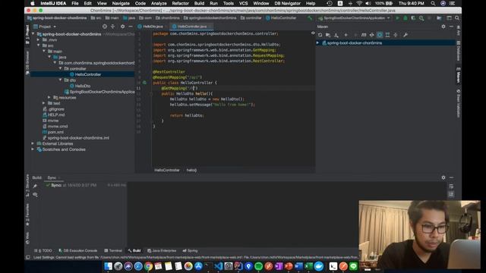This screenshot has height=273, width=486.
Task: Collapse the src folder
Action: coord(39,45)
